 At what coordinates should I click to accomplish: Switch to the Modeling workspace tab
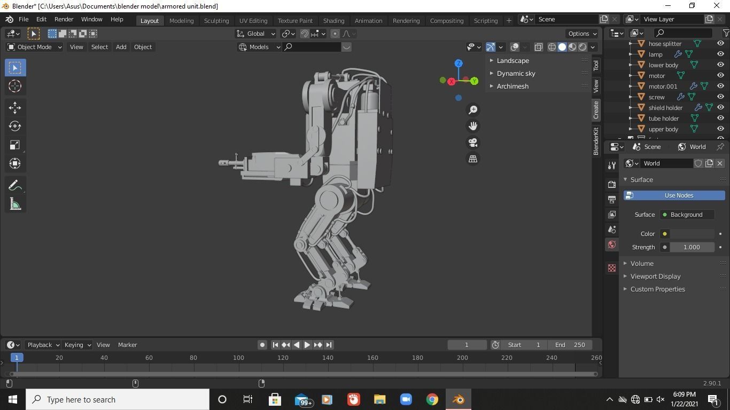coord(181,21)
